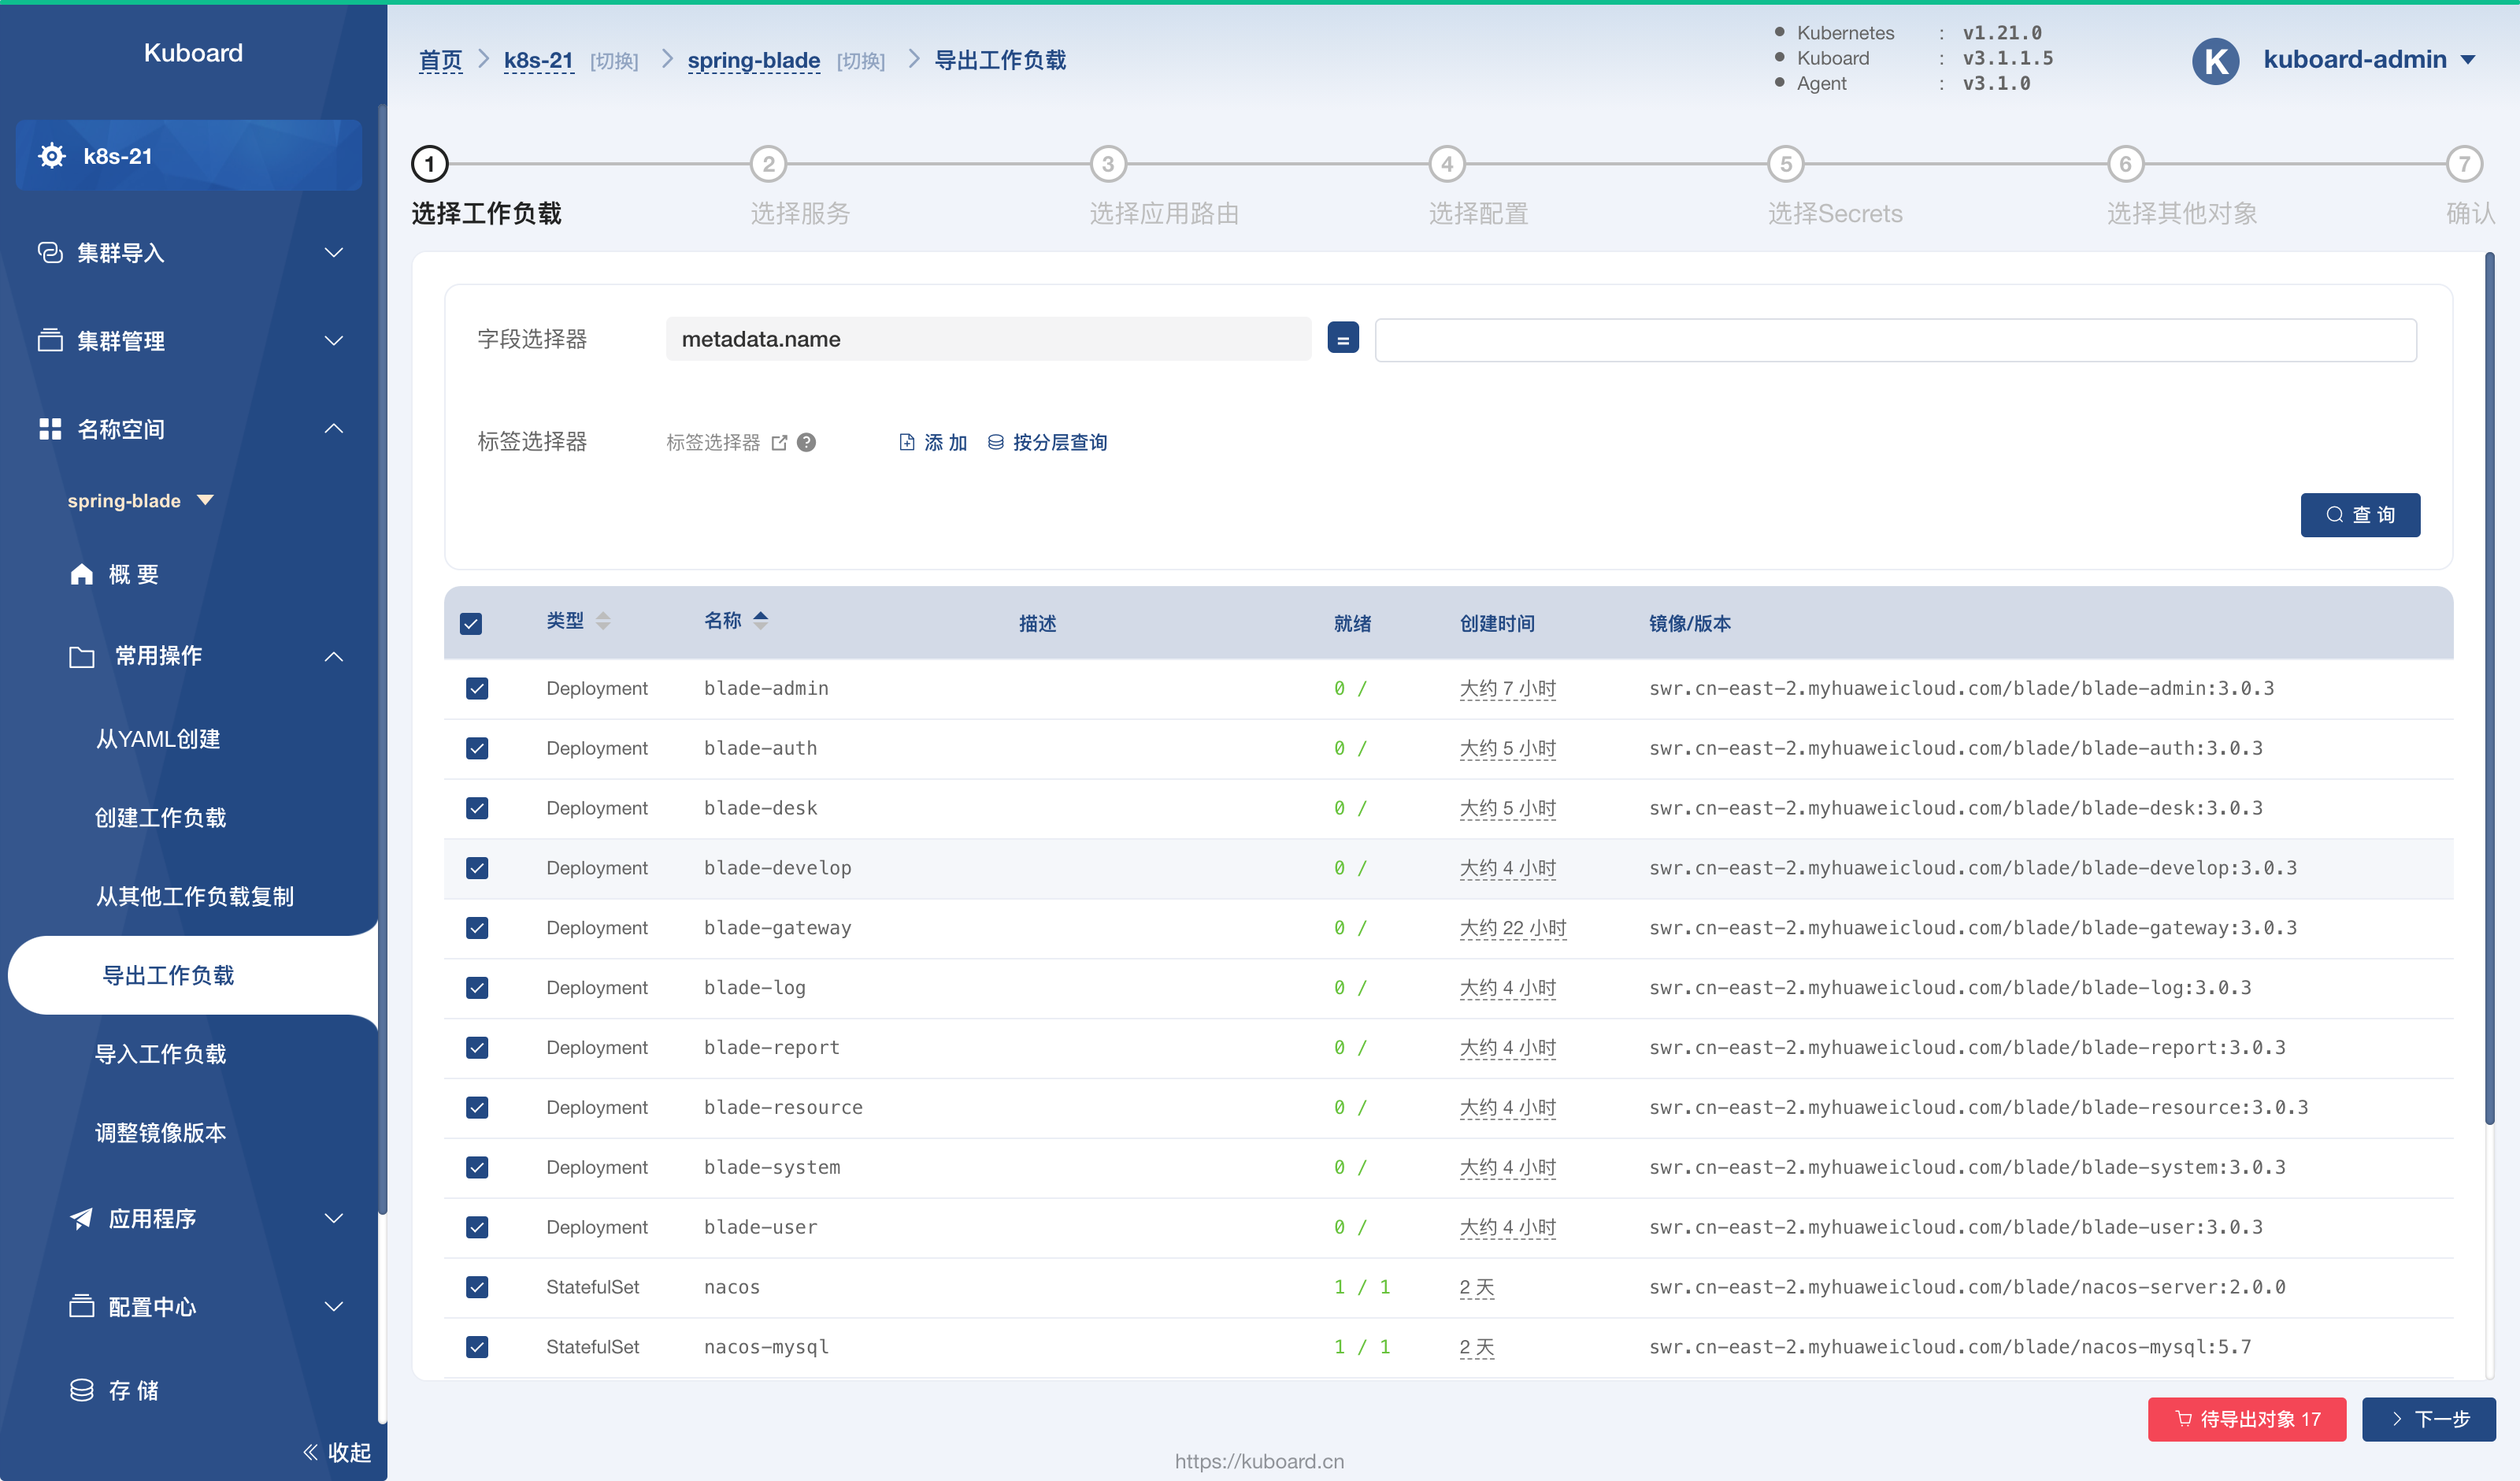Open the spring-blade namespace dropdown
This screenshot has width=2520, height=1481.
(x=140, y=500)
